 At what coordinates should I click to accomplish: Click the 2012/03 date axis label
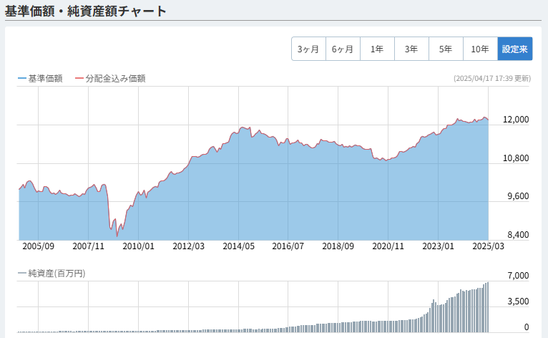(x=188, y=246)
